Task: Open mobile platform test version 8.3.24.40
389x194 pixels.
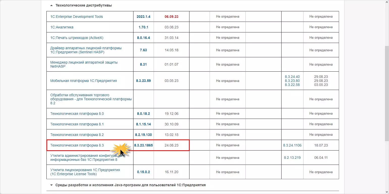Action: pos(292,77)
